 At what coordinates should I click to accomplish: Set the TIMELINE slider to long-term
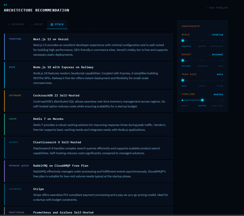pos(222,100)
